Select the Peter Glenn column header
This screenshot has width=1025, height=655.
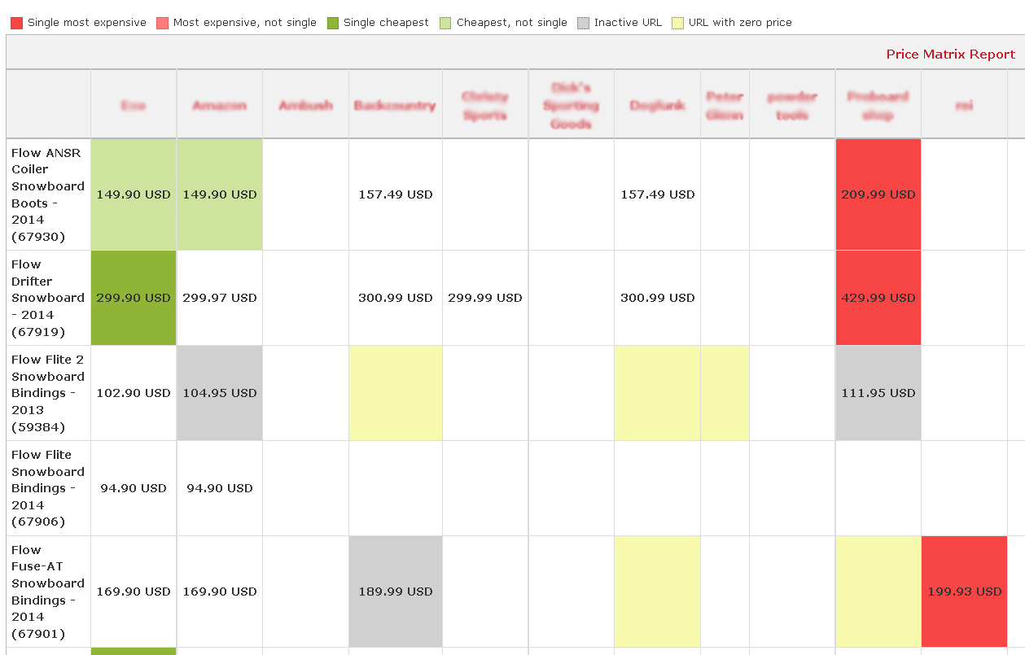pos(725,106)
